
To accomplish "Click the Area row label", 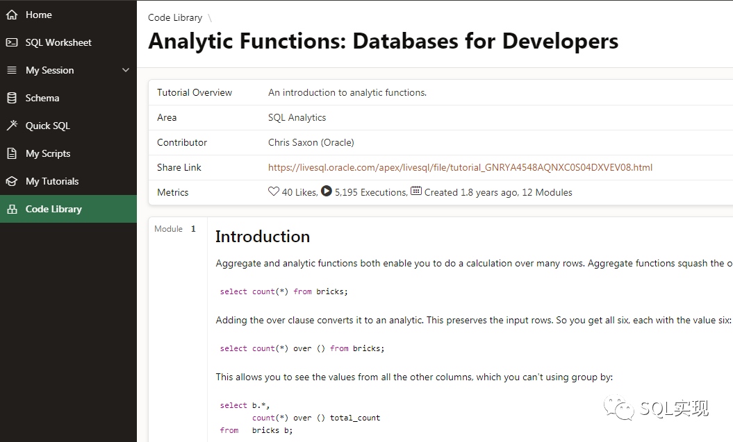I will pyautogui.click(x=167, y=118).
